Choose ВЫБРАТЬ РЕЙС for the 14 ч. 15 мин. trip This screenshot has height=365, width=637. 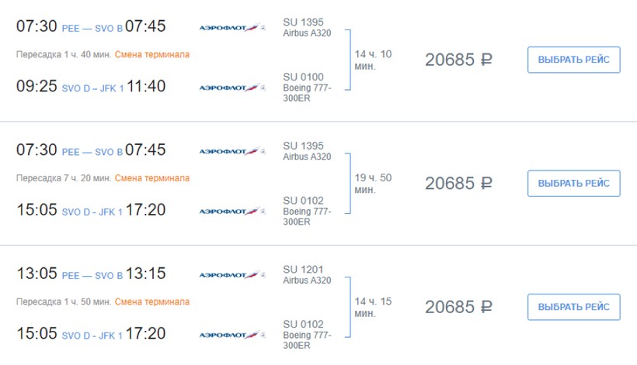[573, 306]
